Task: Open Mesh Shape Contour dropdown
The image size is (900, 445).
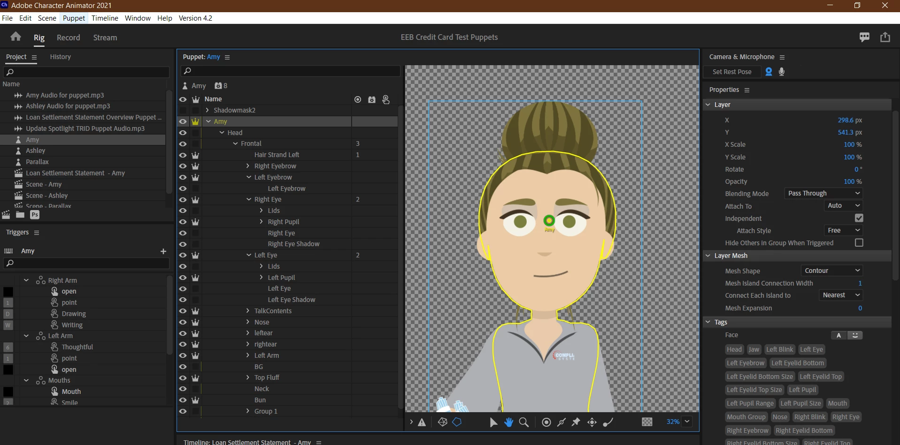Action: [832, 271]
